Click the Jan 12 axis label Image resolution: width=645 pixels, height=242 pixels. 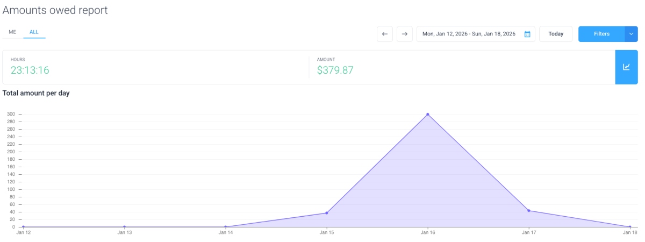(x=23, y=233)
